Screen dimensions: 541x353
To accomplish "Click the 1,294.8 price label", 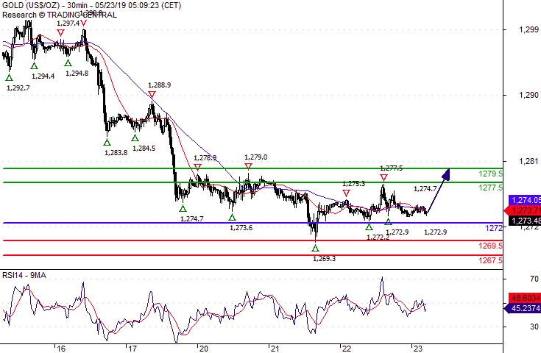I will tap(77, 73).
